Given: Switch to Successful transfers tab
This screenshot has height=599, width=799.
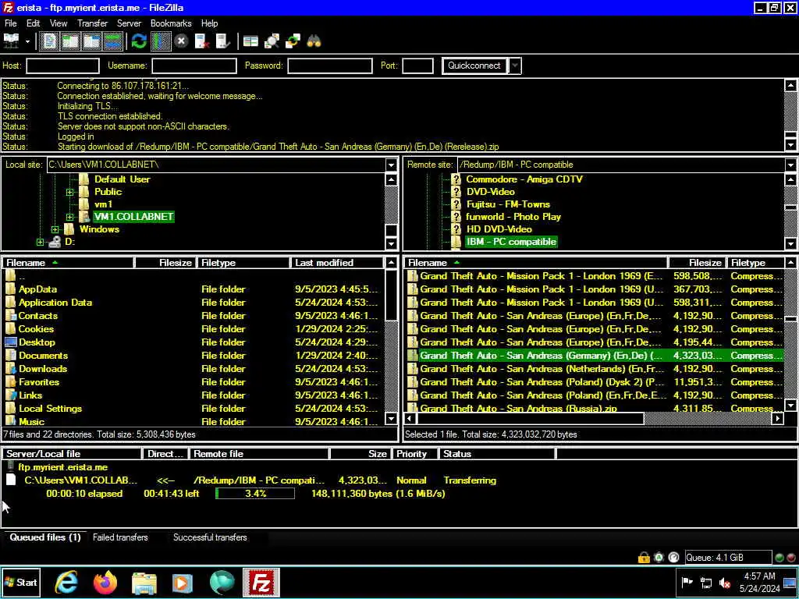Looking at the screenshot, I should pyautogui.click(x=210, y=537).
